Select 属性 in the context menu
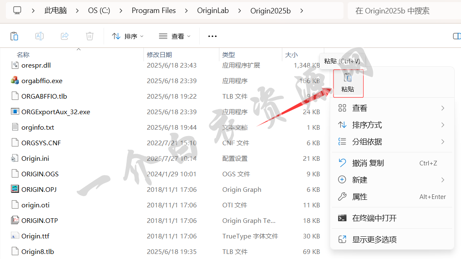This screenshot has width=461, height=259. click(x=392, y=196)
